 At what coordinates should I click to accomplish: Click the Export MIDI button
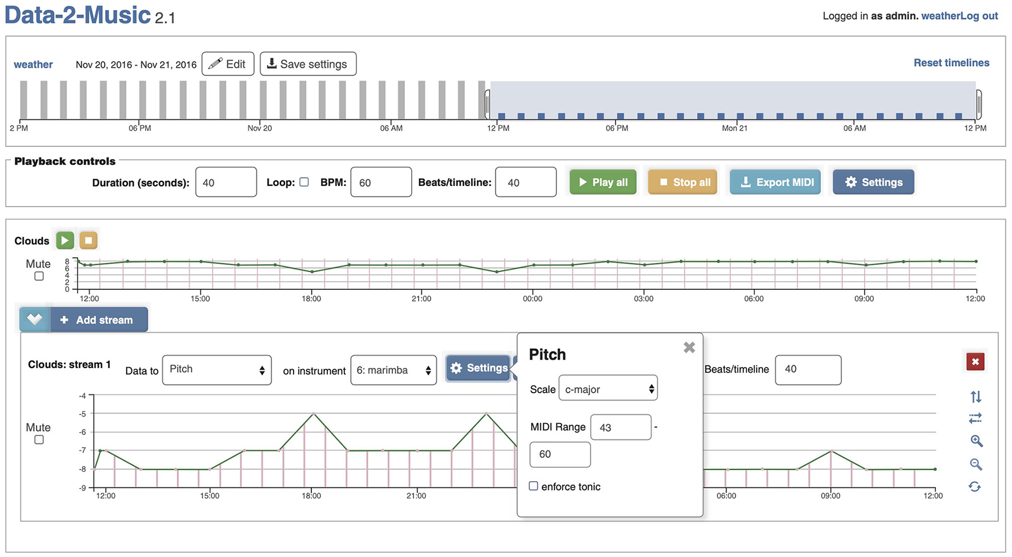click(x=775, y=182)
